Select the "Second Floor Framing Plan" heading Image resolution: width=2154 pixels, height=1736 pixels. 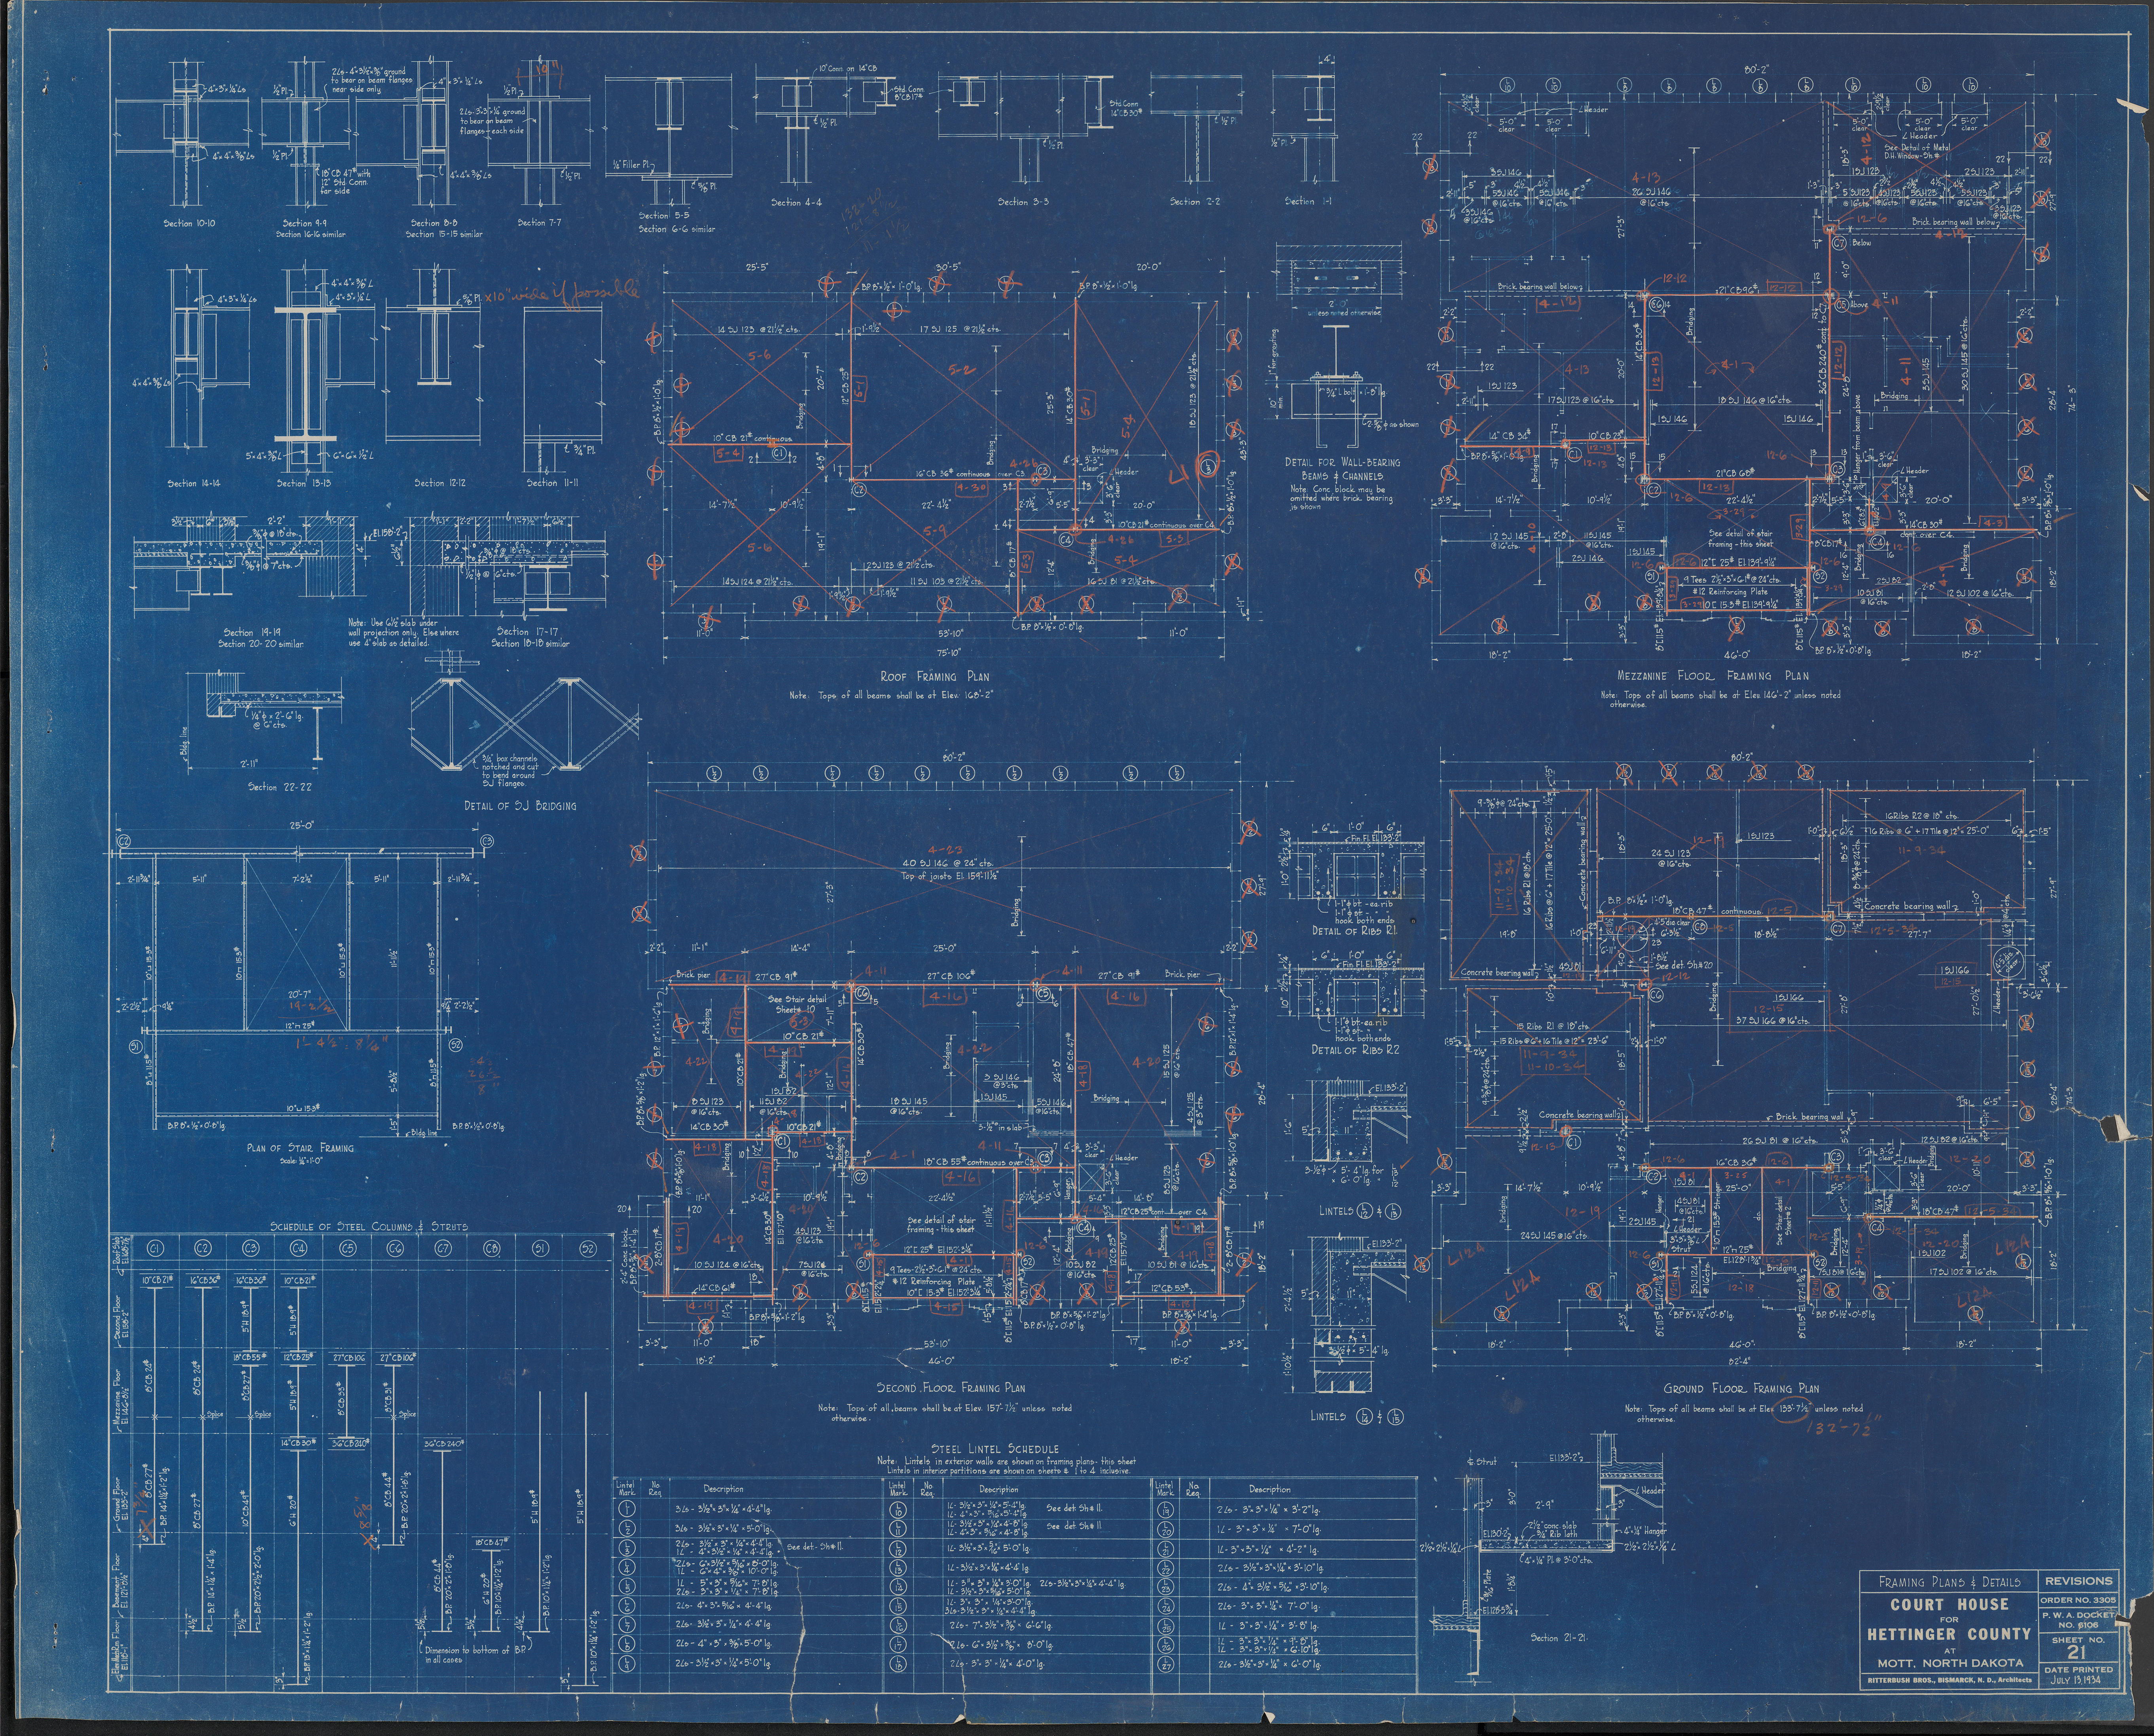(x=951, y=1388)
